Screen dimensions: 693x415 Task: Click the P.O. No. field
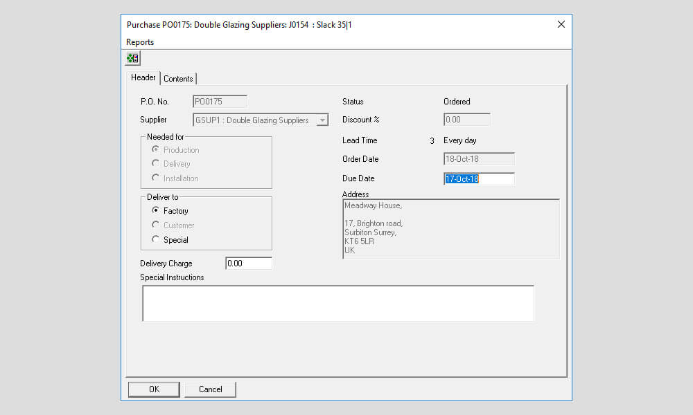pos(220,102)
